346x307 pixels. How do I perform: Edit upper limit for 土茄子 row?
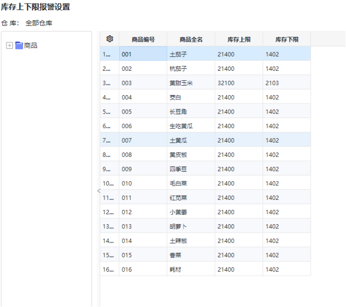(x=239, y=54)
